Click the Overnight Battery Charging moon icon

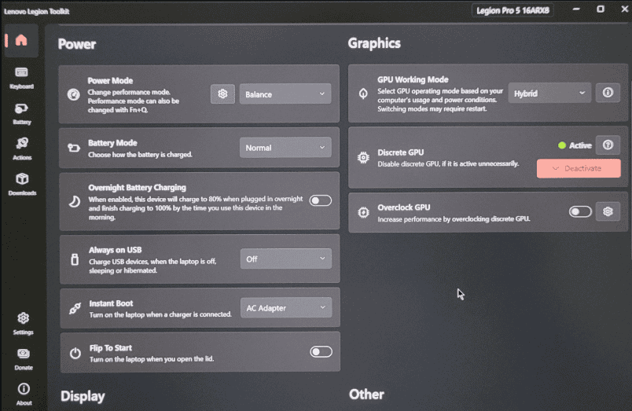[74, 201]
